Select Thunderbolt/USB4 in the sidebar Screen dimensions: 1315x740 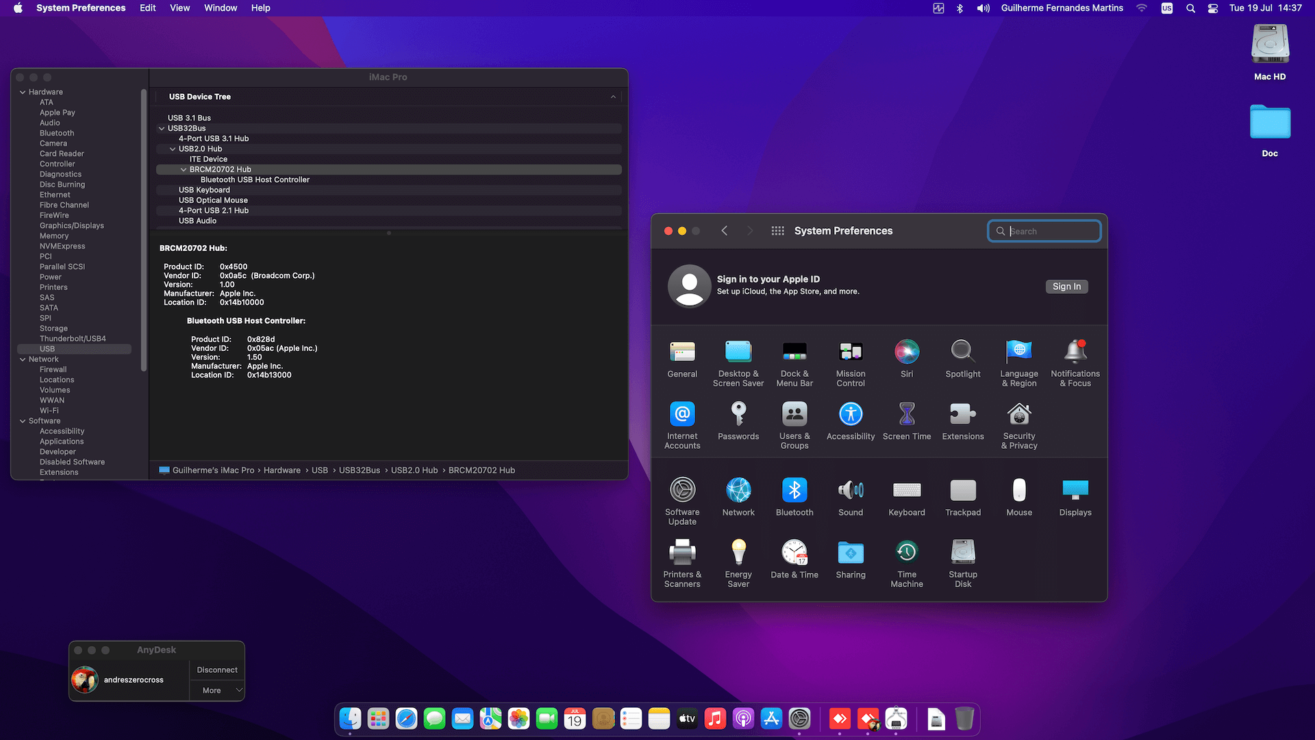73,338
